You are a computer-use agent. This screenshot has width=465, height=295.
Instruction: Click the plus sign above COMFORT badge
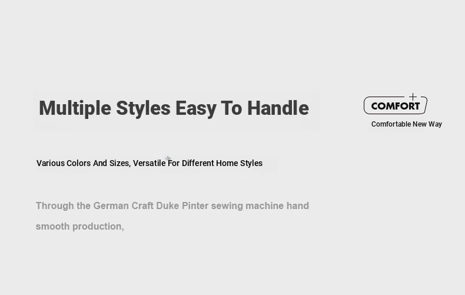[413, 97]
